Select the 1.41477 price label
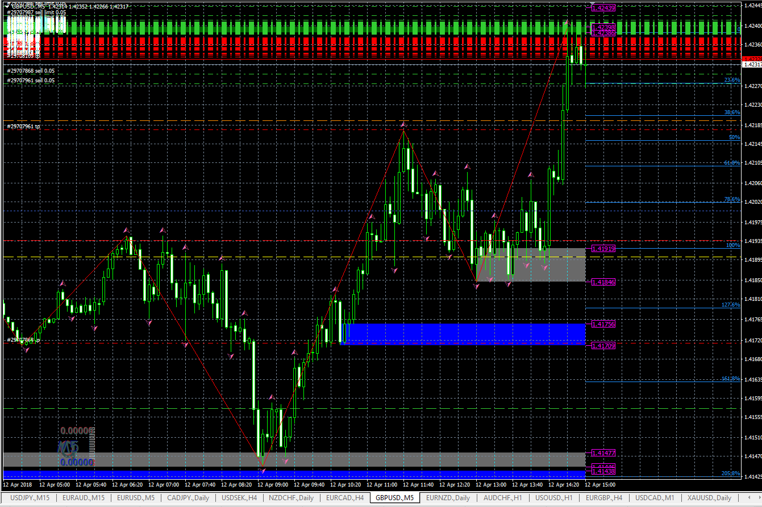 pos(603,453)
